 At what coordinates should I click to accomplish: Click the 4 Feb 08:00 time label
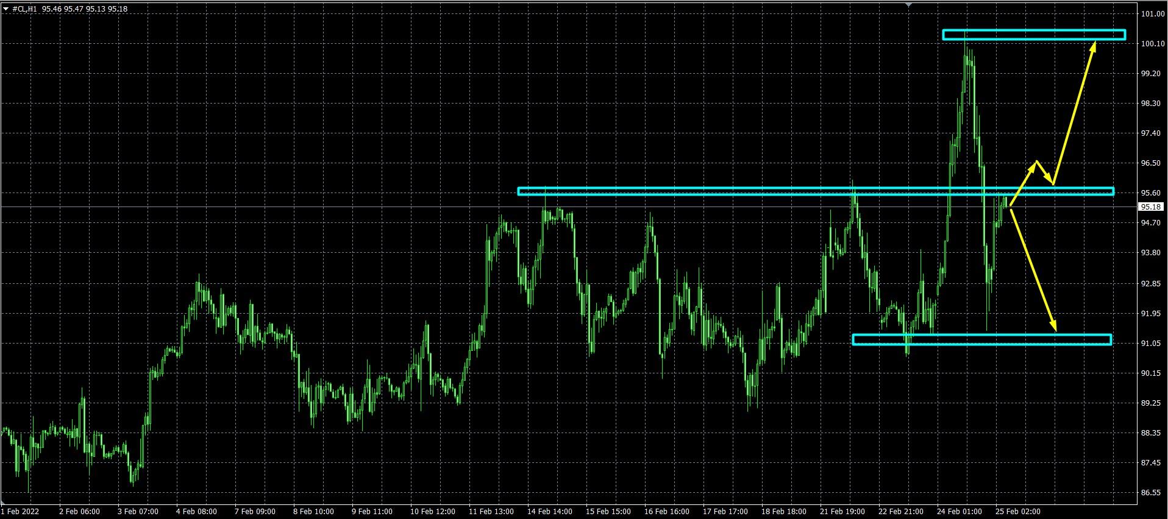coord(197,512)
